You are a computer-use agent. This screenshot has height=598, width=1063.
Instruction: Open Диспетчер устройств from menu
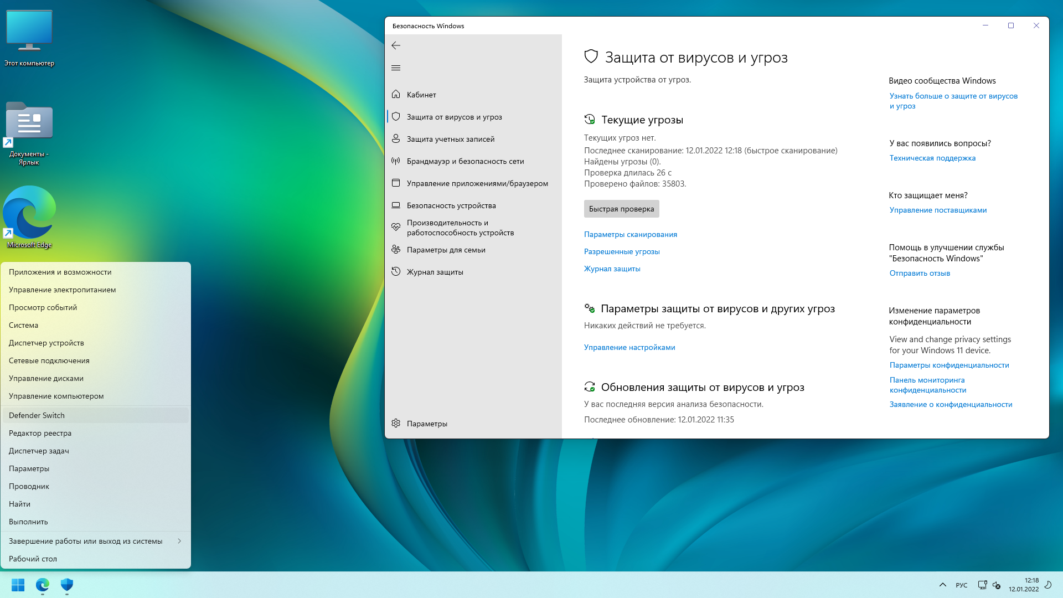(x=96, y=343)
